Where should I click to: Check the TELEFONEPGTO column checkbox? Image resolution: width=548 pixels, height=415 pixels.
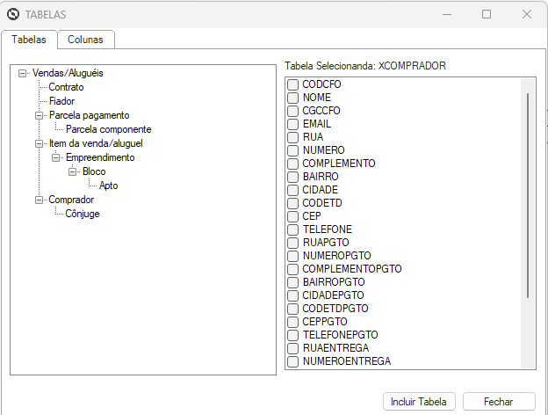click(x=292, y=335)
